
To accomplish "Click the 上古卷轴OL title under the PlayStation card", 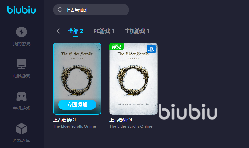I will [x=121, y=120].
